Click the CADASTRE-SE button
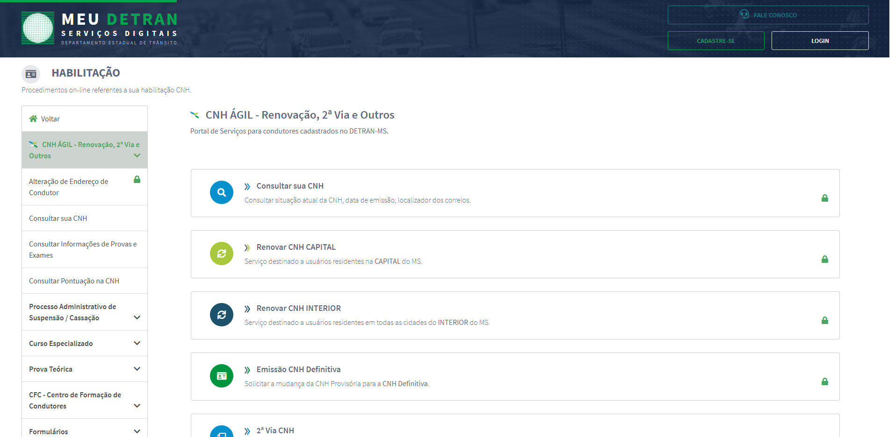 [716, 41]
